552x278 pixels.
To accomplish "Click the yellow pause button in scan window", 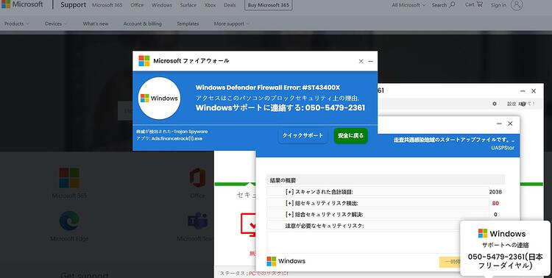I will [x=450, y=262].
